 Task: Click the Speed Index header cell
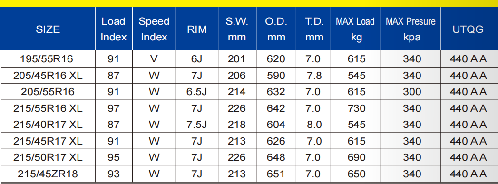click(154, 29)
